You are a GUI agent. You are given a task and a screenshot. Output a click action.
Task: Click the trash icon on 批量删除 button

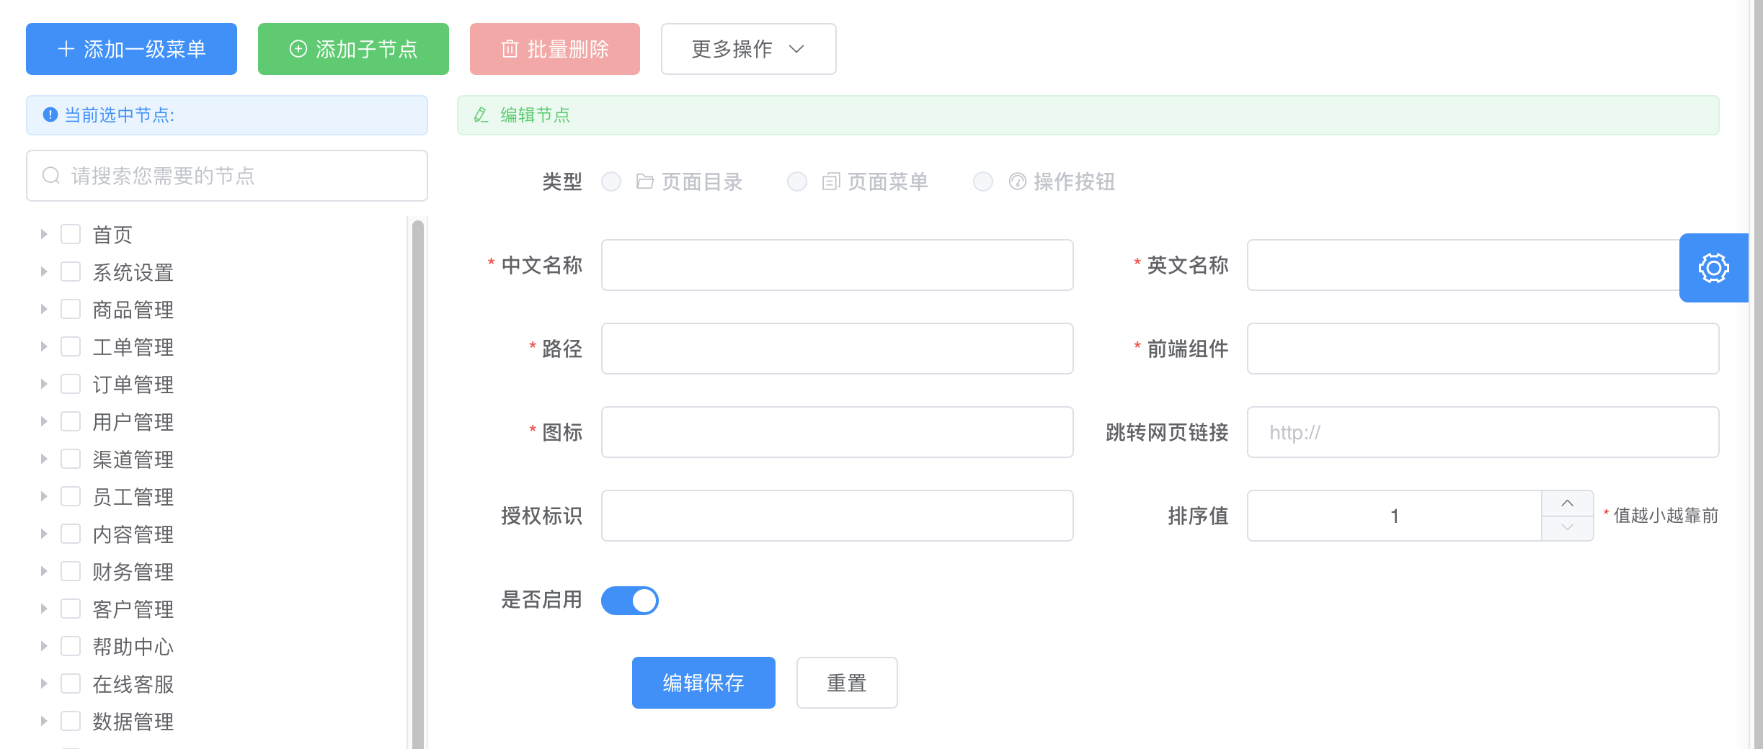pos(510,49)
